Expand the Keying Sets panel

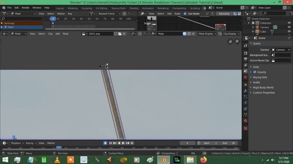(x=260, y=77)
